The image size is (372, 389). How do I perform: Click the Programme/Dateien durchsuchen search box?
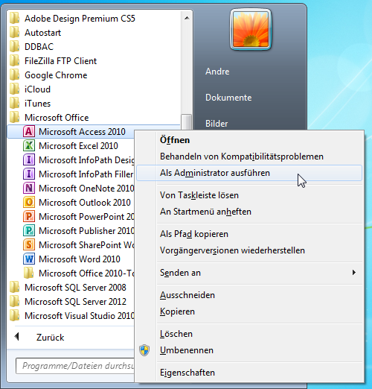(75, 366)
